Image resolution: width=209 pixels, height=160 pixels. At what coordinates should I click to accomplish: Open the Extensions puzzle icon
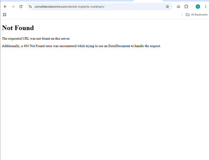[x=186, y=7]
